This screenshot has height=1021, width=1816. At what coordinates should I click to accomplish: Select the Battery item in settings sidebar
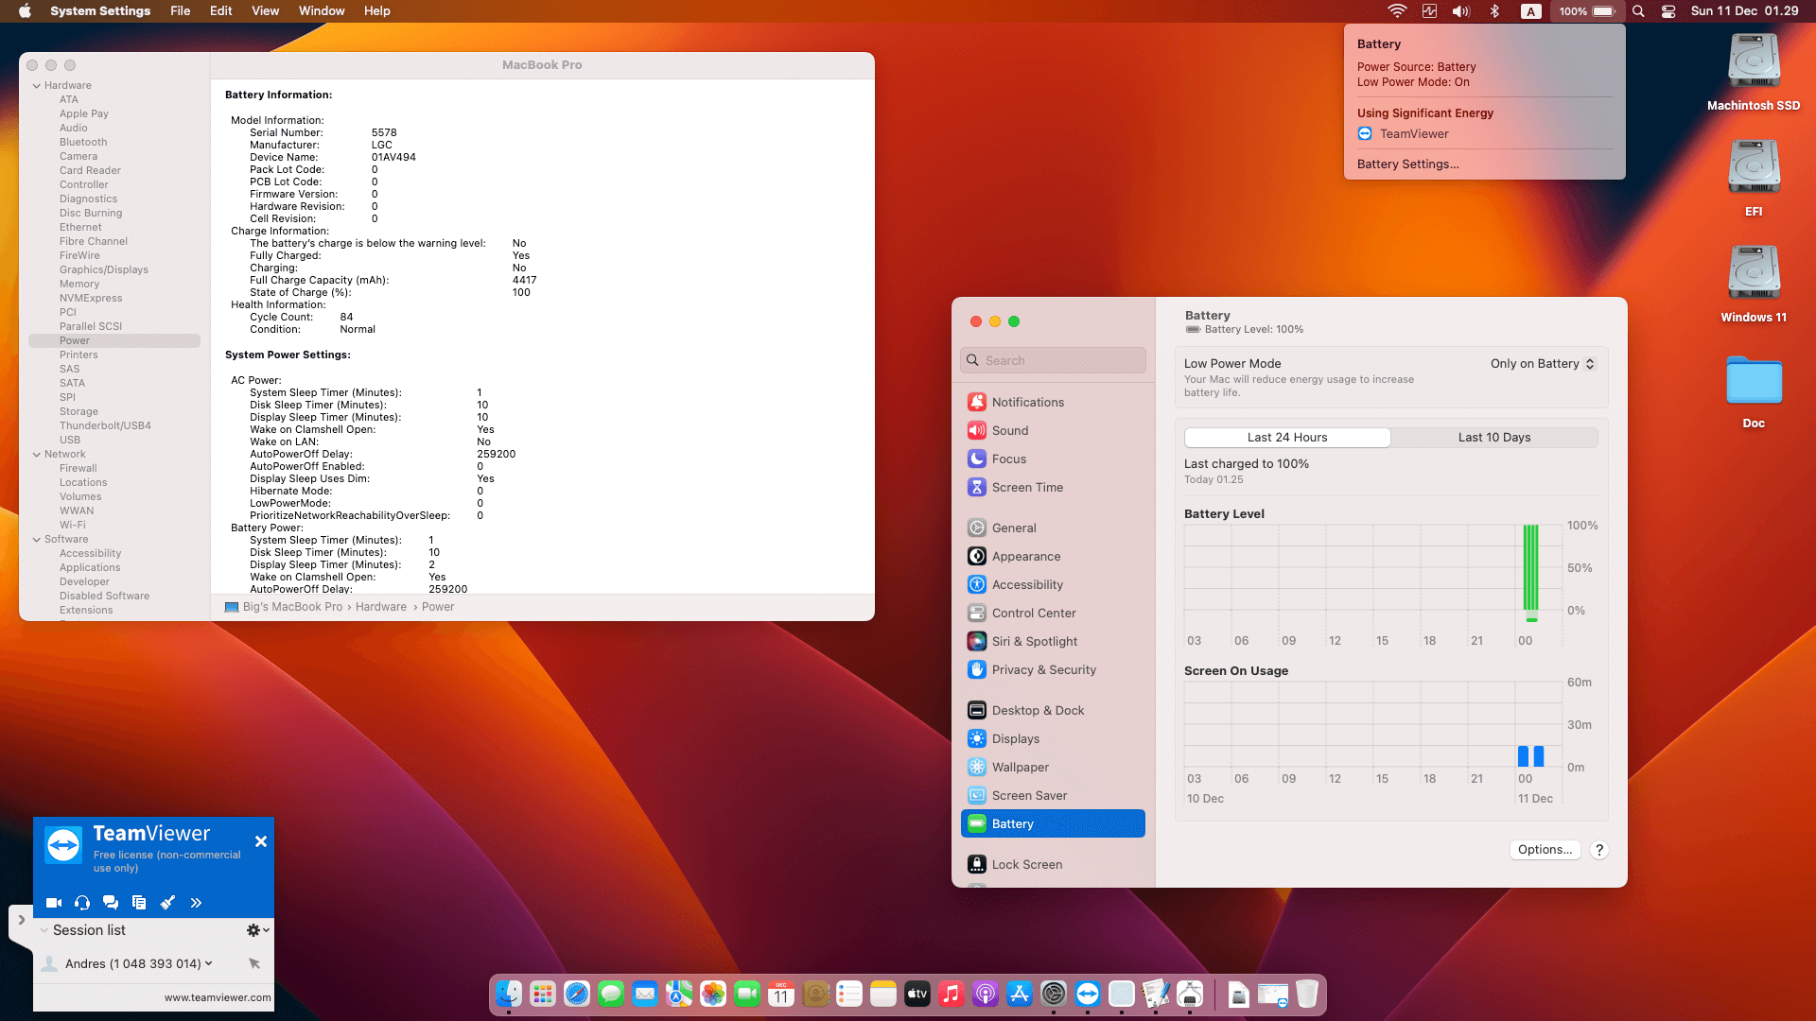tap(1053, 823)
